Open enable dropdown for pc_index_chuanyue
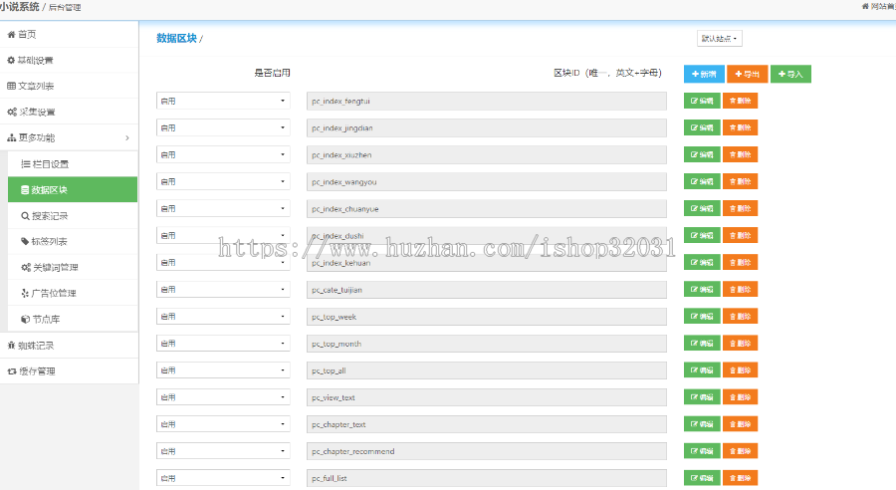This screenshot has height=490, width=896. tap(223, 208)
